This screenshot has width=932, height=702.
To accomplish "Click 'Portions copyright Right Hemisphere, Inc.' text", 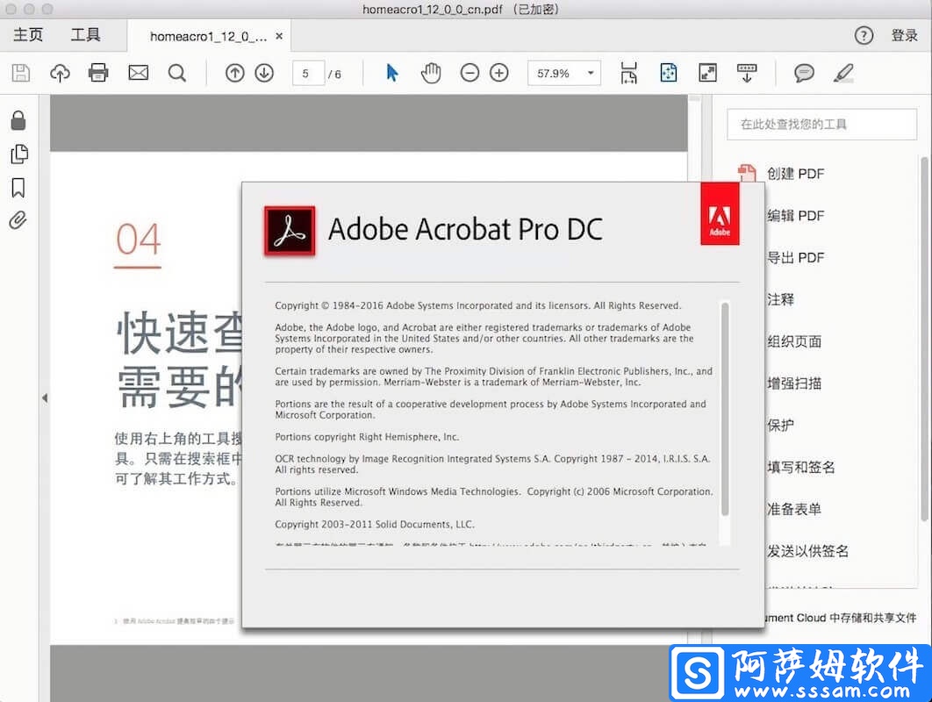I will click(367, 437).
